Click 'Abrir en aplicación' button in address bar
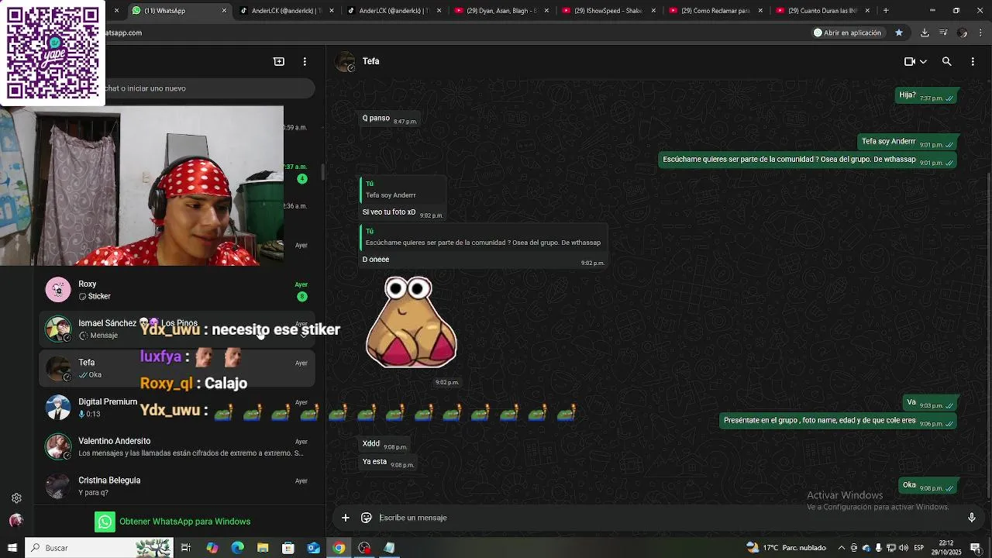Viewport: 992px width, 558px height. pyautogui.click(x=847, y=33)
